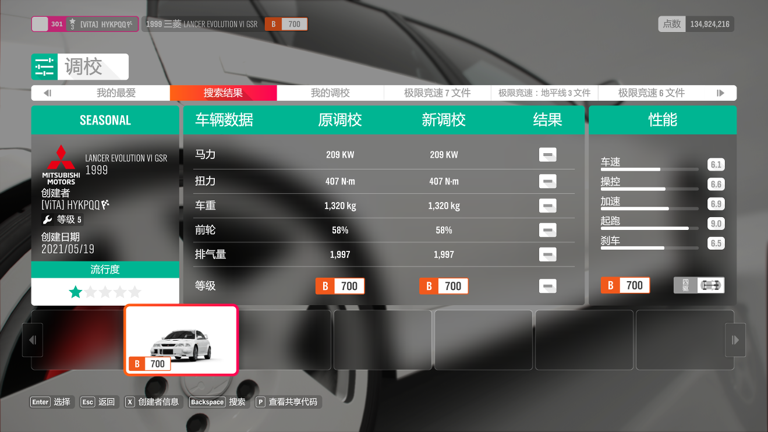This screenshot has height=432, width=768.
Task: Click the Esc 返回 button
Action: [99, 402]
